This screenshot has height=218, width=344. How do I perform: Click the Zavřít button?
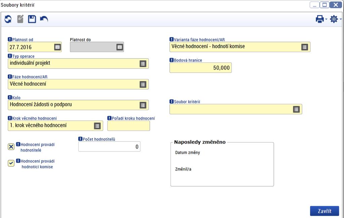pyautogui.click(x=325, y=211)
